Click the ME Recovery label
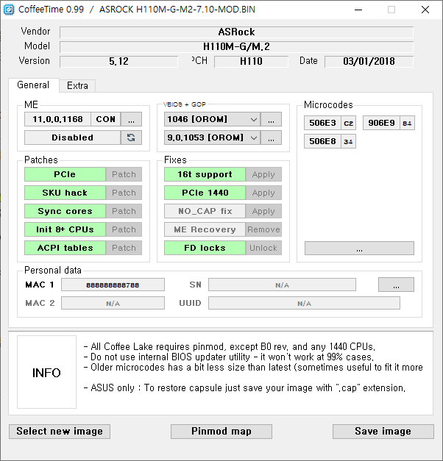The height and width of the screenshot is (461, 443). click(205, 229)
